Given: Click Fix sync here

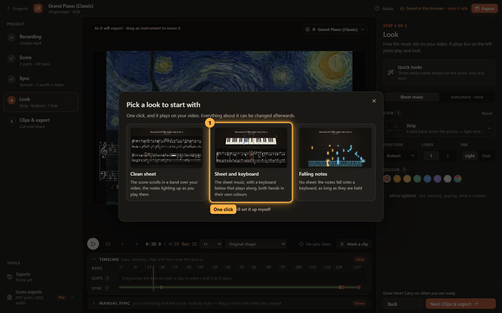Looking at the screenshot, I should [315, 244].
